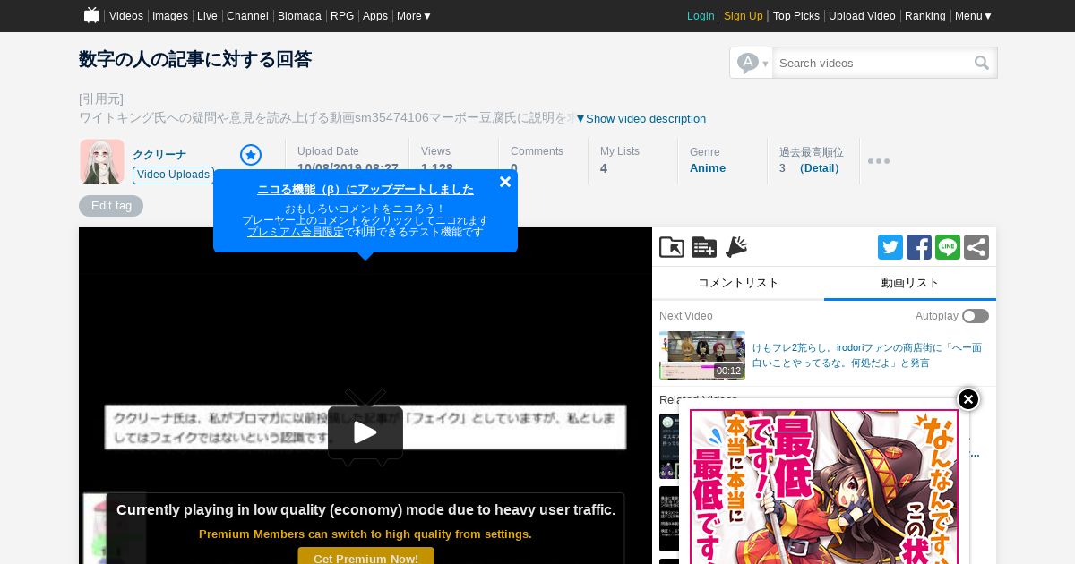The image size is (1075, 564).
Task: Open the Ranking link
Action: coord(925,16)
